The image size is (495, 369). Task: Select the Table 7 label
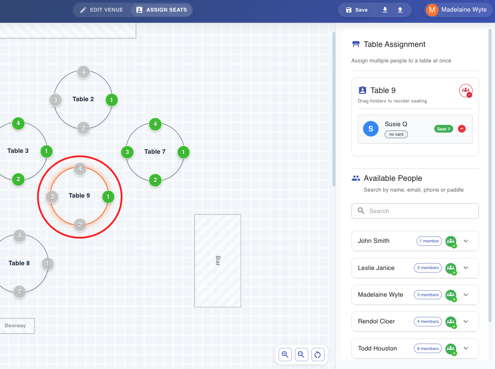(x=155, y=152)
